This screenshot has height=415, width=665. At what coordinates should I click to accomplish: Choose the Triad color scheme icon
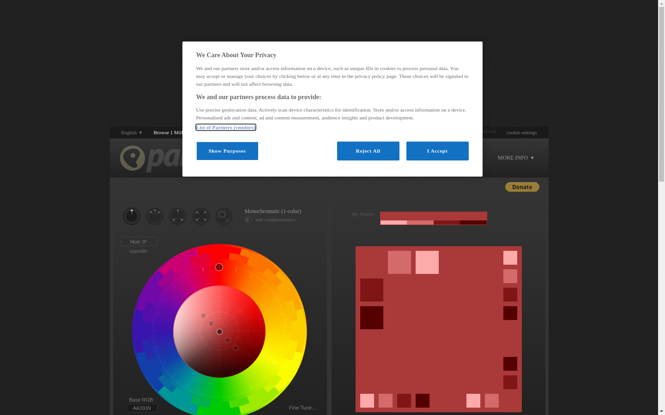(178, 216)
